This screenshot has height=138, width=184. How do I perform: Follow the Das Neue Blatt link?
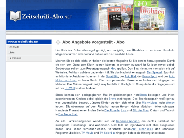click(68, 114)
